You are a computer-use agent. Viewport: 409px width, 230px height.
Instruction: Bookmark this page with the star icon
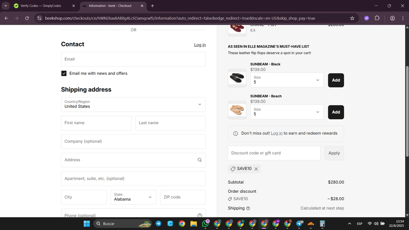click(x=352, y=18)
